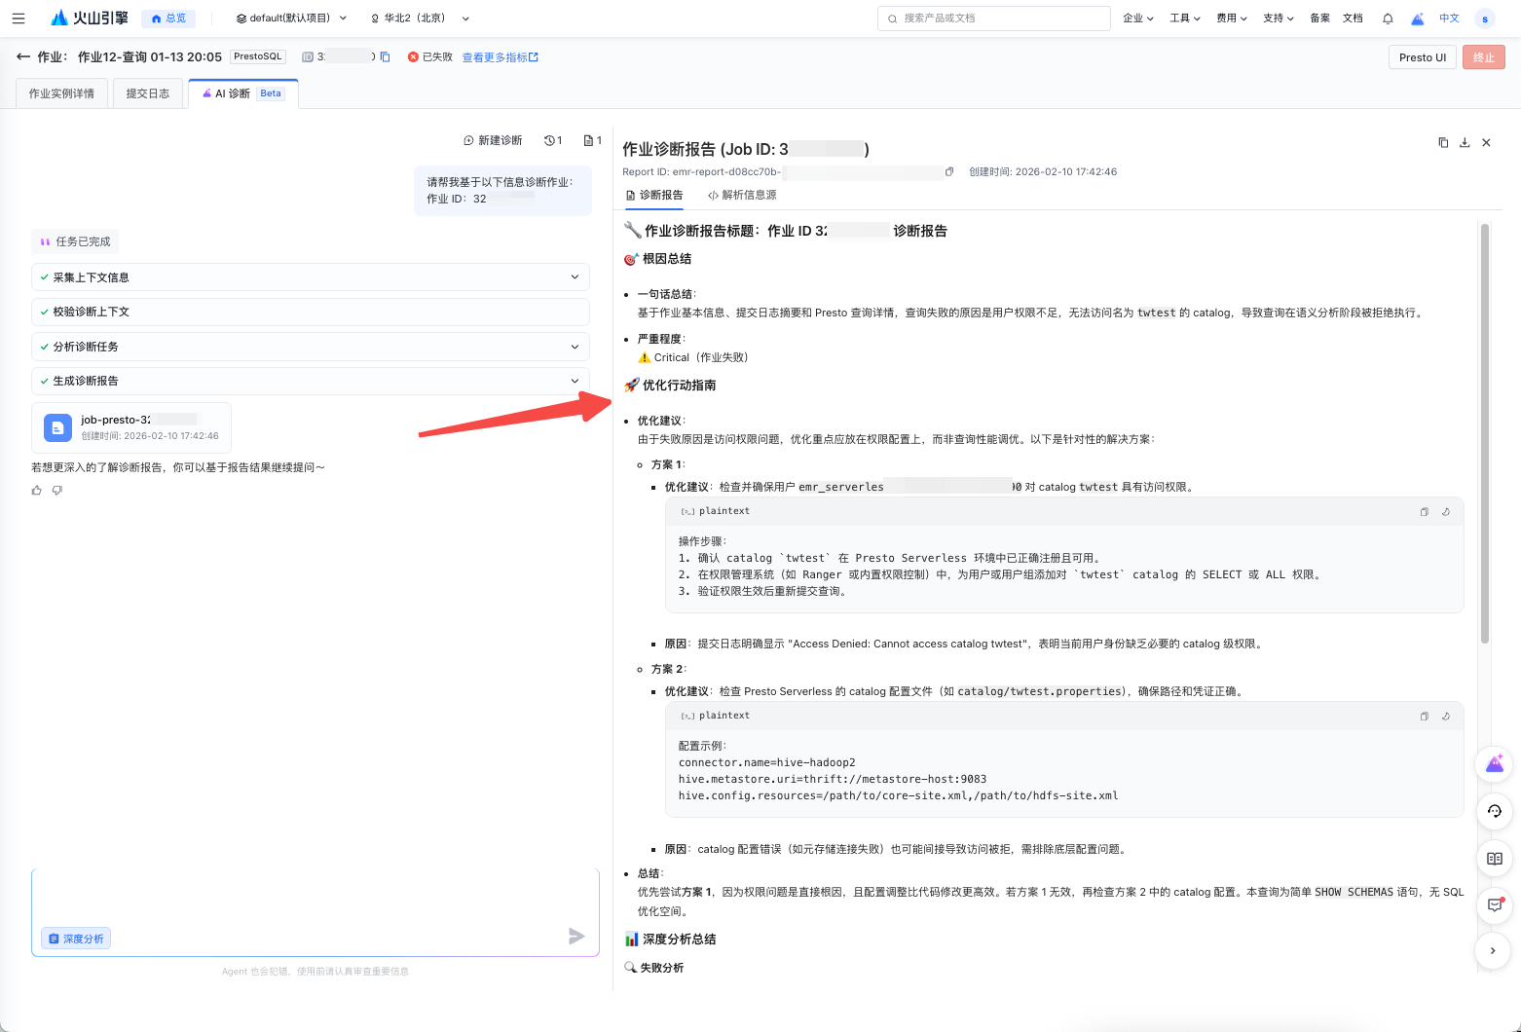This screenshot has width=1521, height=1032.
Task: Switch to the 解析信息源 tab
Action: [742, 196]
